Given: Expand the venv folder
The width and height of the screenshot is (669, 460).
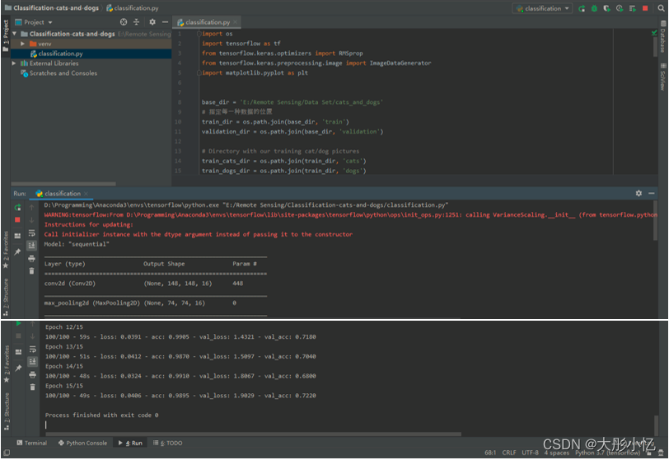Looking at the screenshot, I should pos(23,44).
